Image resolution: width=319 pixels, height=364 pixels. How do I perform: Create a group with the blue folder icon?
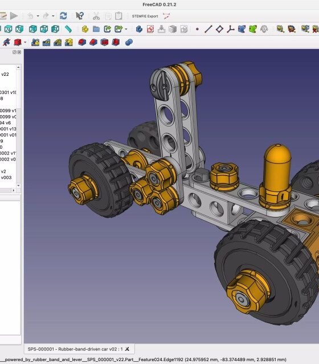tap(96, 29)
